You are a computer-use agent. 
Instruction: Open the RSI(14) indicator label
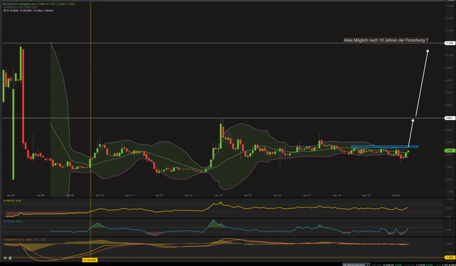tap(10, 201)
